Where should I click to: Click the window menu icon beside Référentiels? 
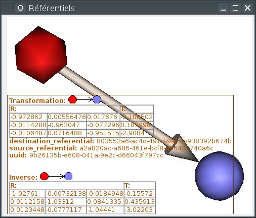point(20,8)
